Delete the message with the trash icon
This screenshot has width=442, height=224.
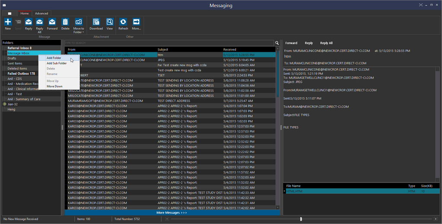65,22
